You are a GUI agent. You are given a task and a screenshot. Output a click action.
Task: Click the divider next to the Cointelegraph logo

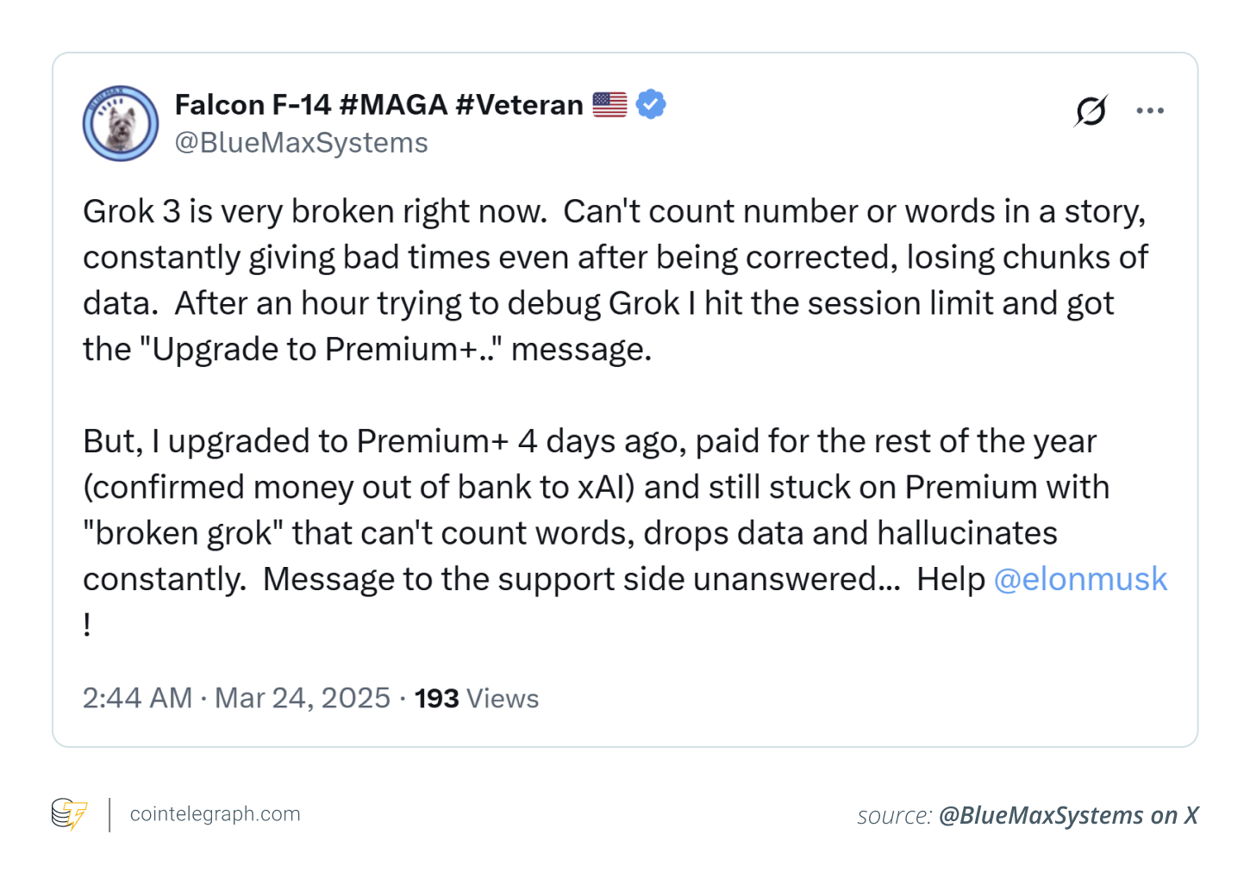(x=109, y=813)
